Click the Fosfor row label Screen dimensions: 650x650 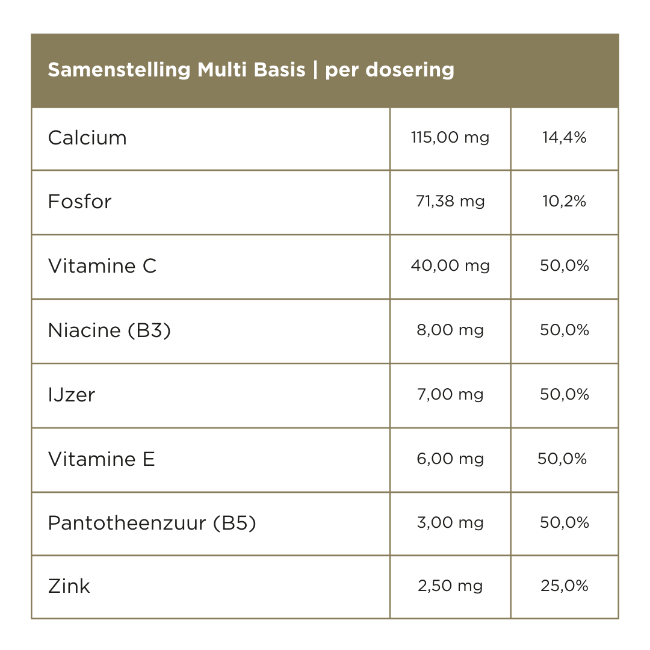[79, 202]
